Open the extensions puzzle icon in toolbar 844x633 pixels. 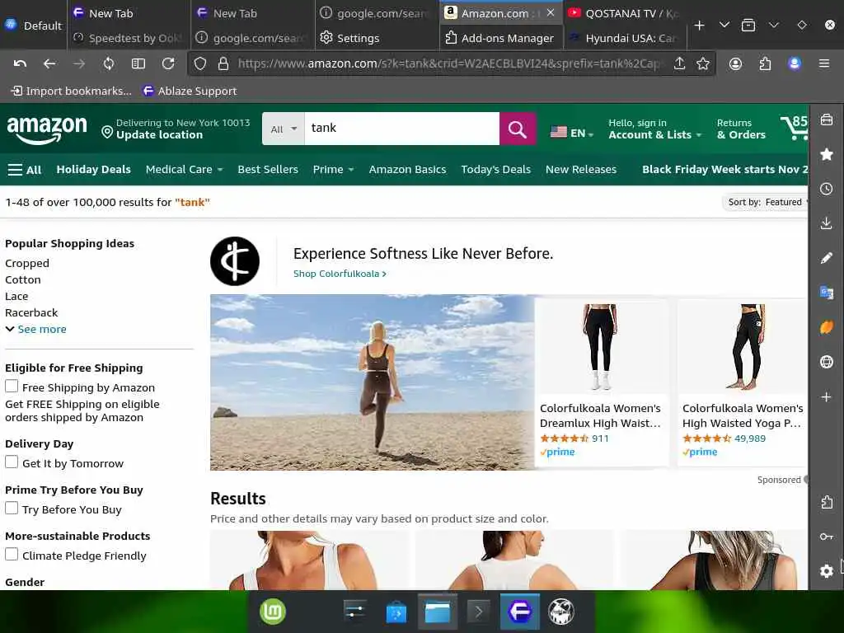(x=765, y=63)
